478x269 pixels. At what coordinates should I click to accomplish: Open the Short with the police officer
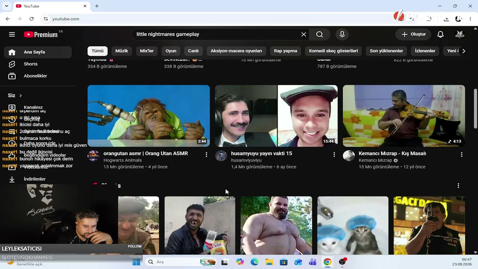tap(429, 226)
